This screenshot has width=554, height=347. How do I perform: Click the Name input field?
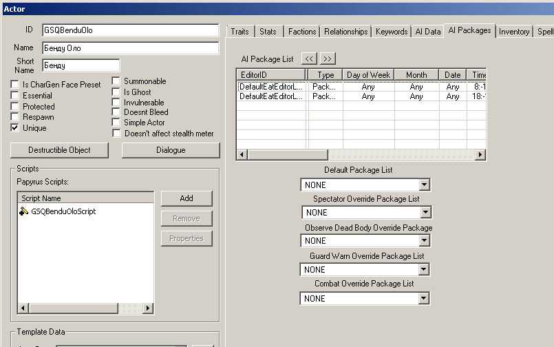[130, 48]
